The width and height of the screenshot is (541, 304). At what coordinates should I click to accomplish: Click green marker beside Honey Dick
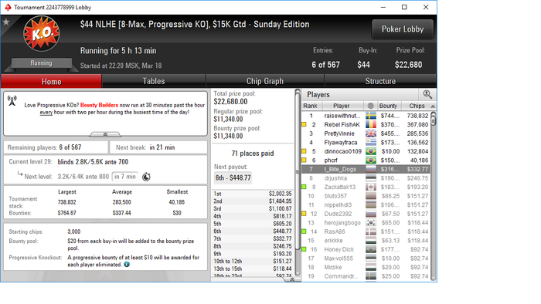coord(304,249)
